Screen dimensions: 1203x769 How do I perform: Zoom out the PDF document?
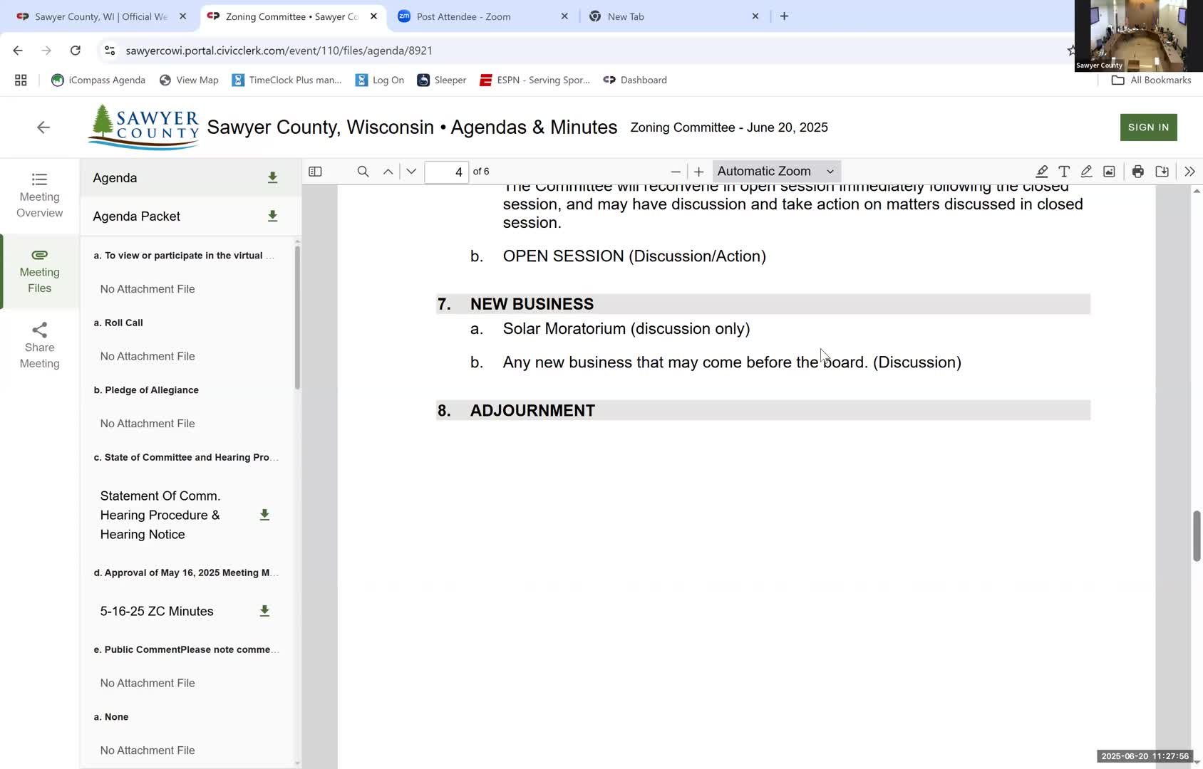tap(676, 172)
